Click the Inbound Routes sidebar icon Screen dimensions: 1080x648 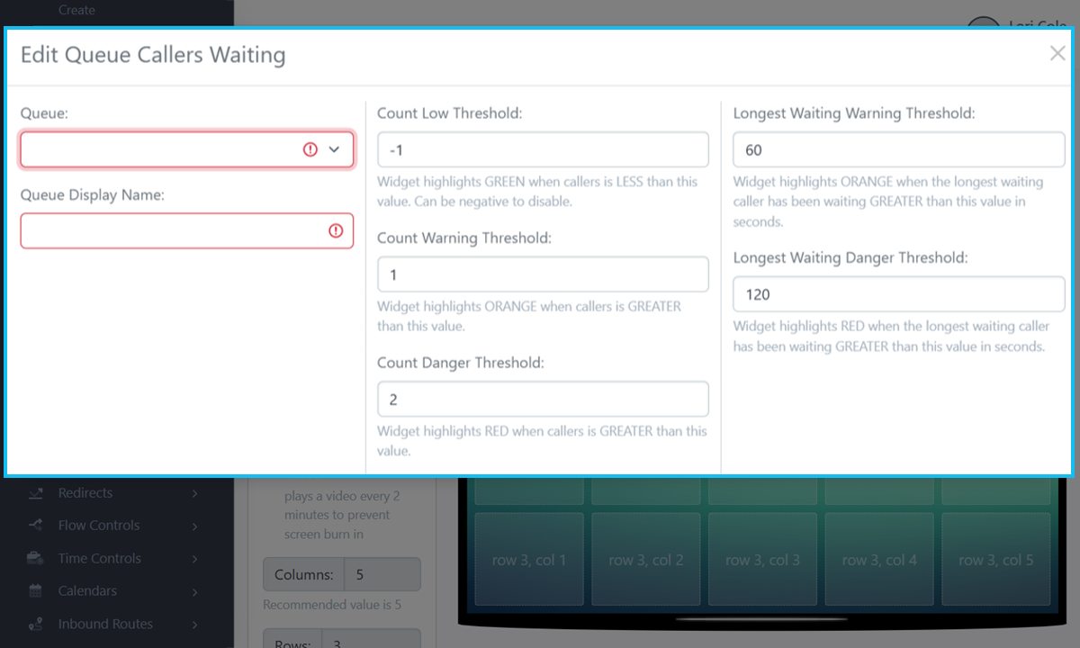coord(36,624)
